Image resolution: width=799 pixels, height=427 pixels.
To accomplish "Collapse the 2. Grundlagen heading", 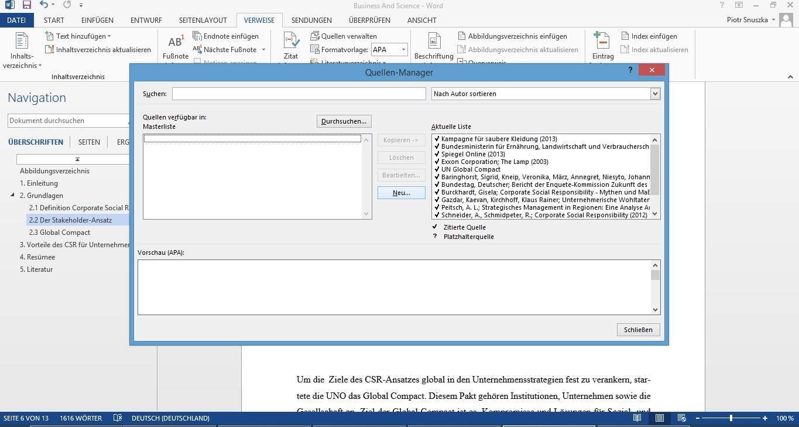I will 13,195.
